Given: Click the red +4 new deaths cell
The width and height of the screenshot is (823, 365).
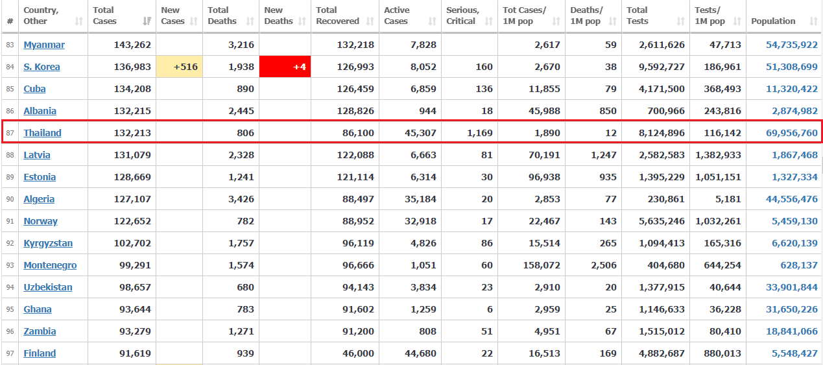Looking at the screenshot, I should point(285,67).
